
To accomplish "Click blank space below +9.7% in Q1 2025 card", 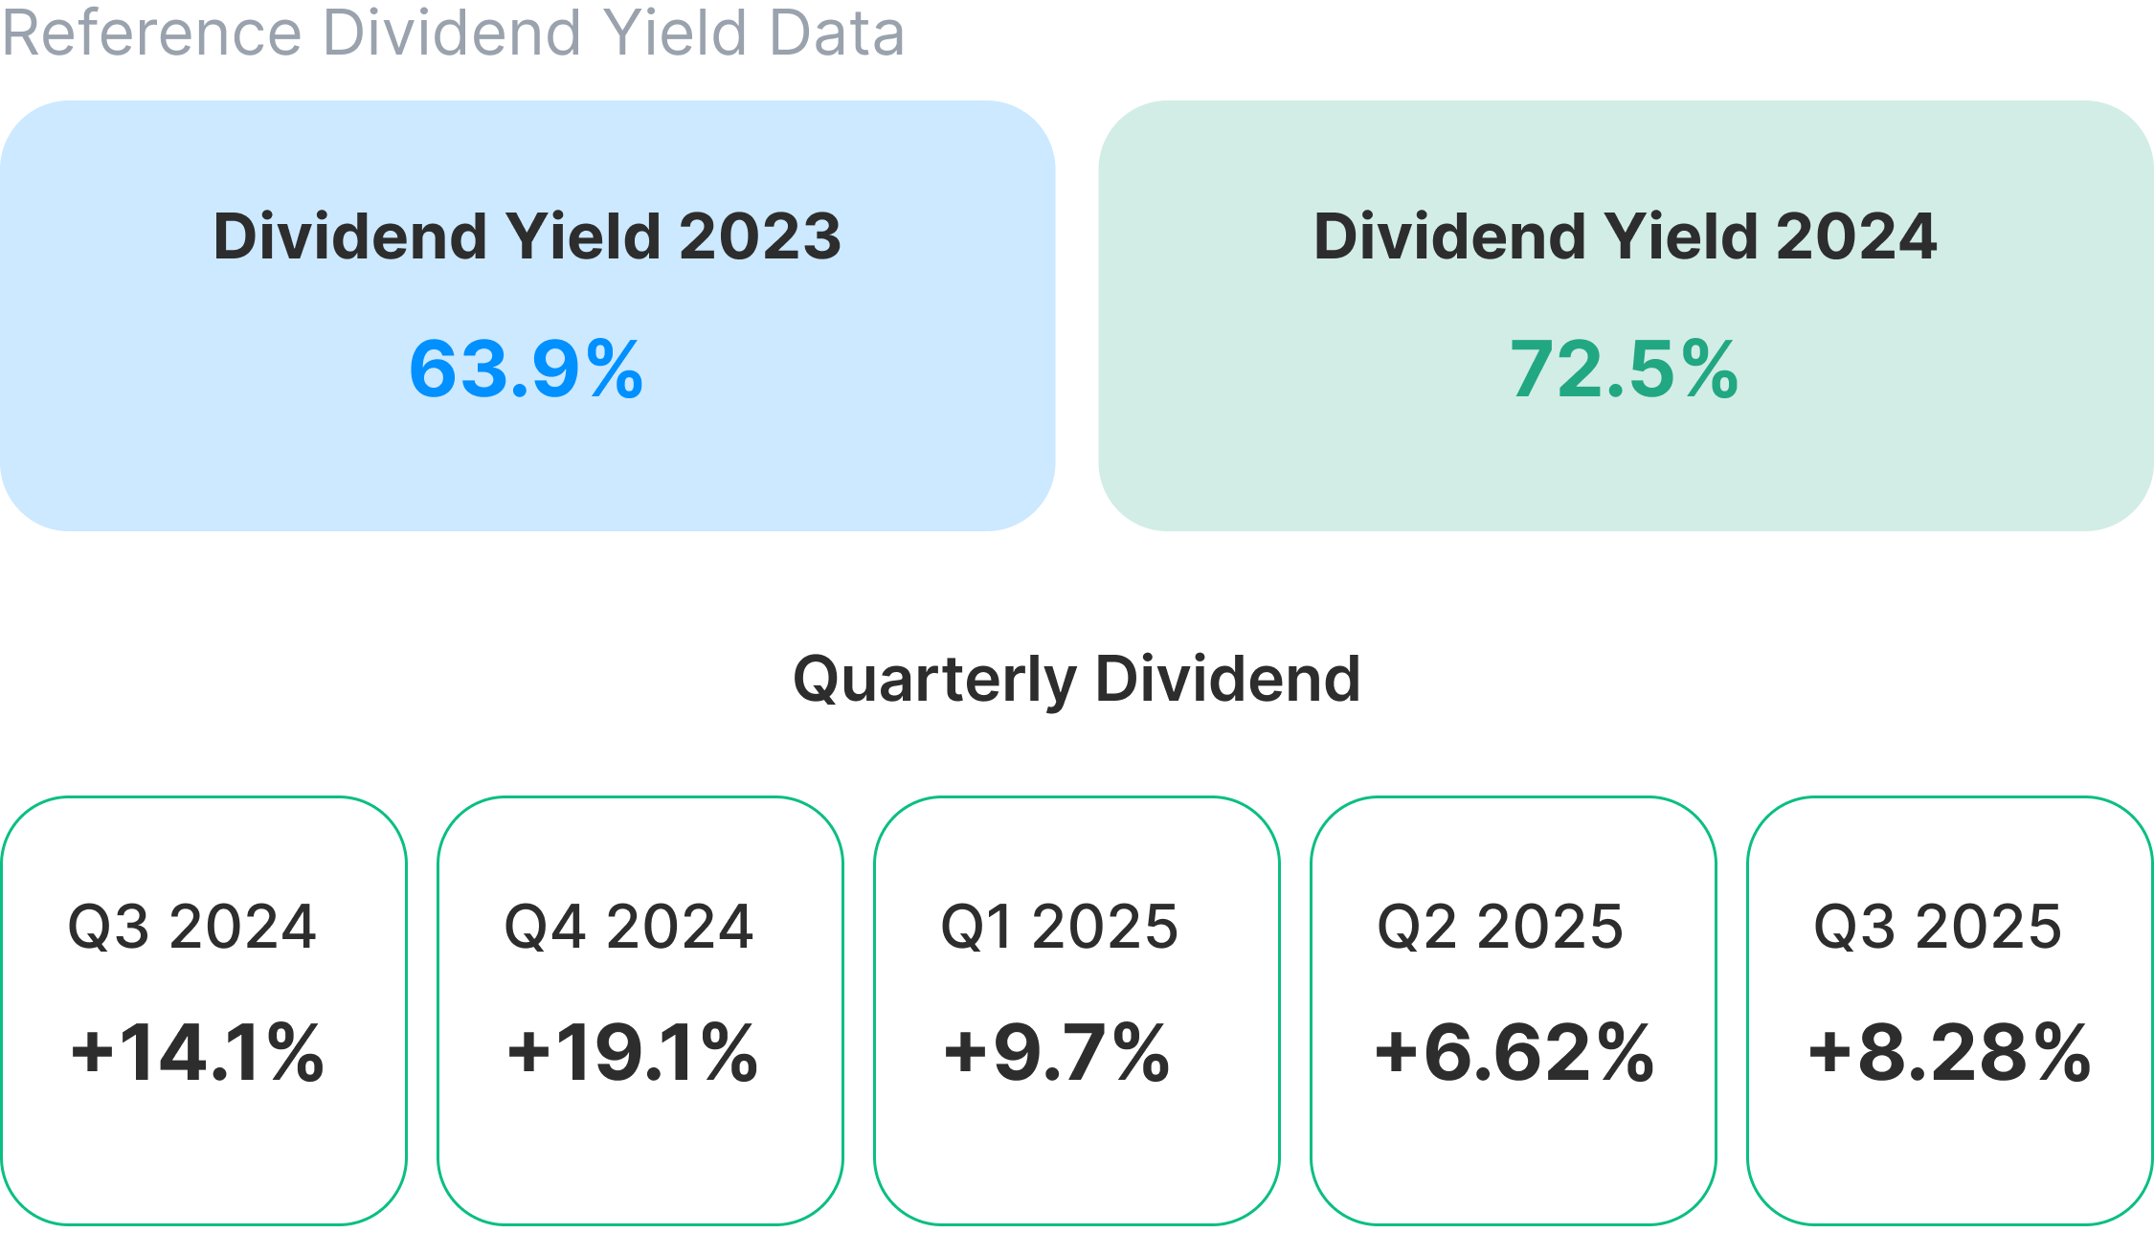I will (1076, 1163).
